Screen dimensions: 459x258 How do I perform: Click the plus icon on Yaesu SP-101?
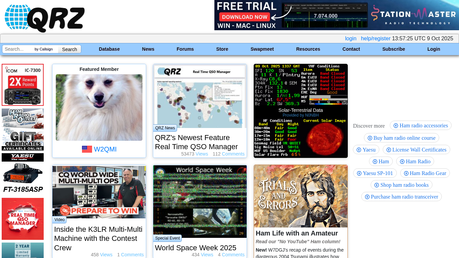click(359, 173)
